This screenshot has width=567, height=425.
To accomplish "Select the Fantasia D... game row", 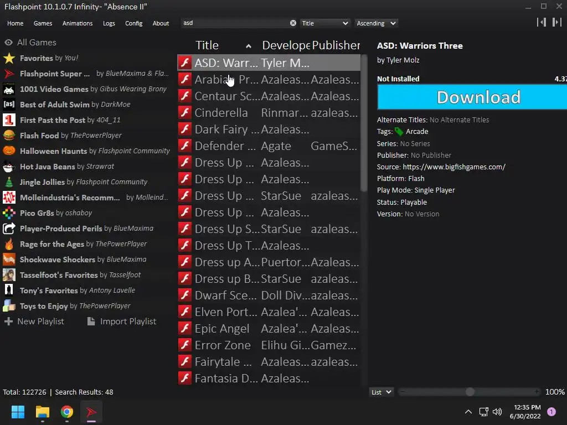I will (x=269, y=379).
